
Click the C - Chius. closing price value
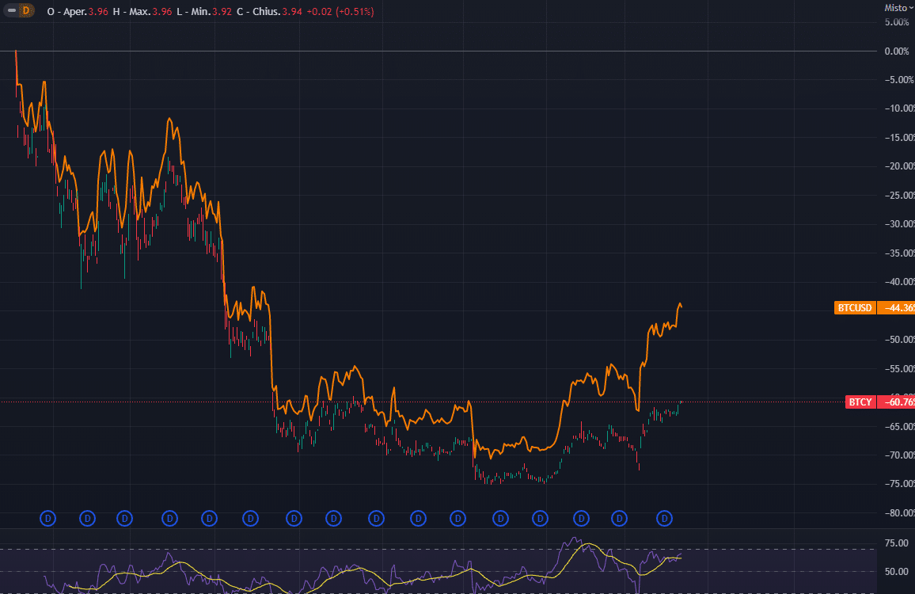[293, 12]
